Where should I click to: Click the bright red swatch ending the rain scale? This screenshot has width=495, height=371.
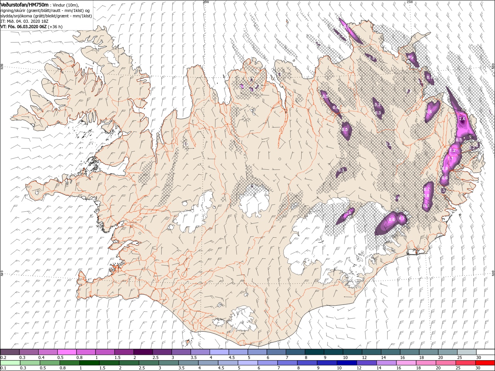485,363
